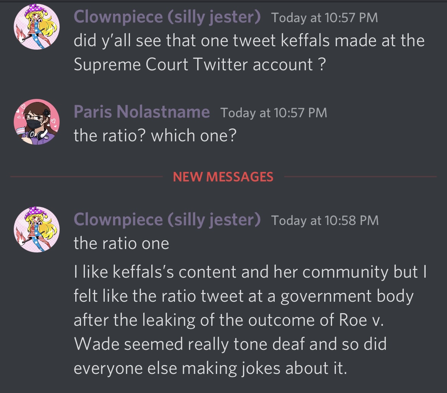Click the "everyone else making jokes about it." line
The width and height of the screenshot is (447, 393).
pyautogui.click(x=211, y=368)
